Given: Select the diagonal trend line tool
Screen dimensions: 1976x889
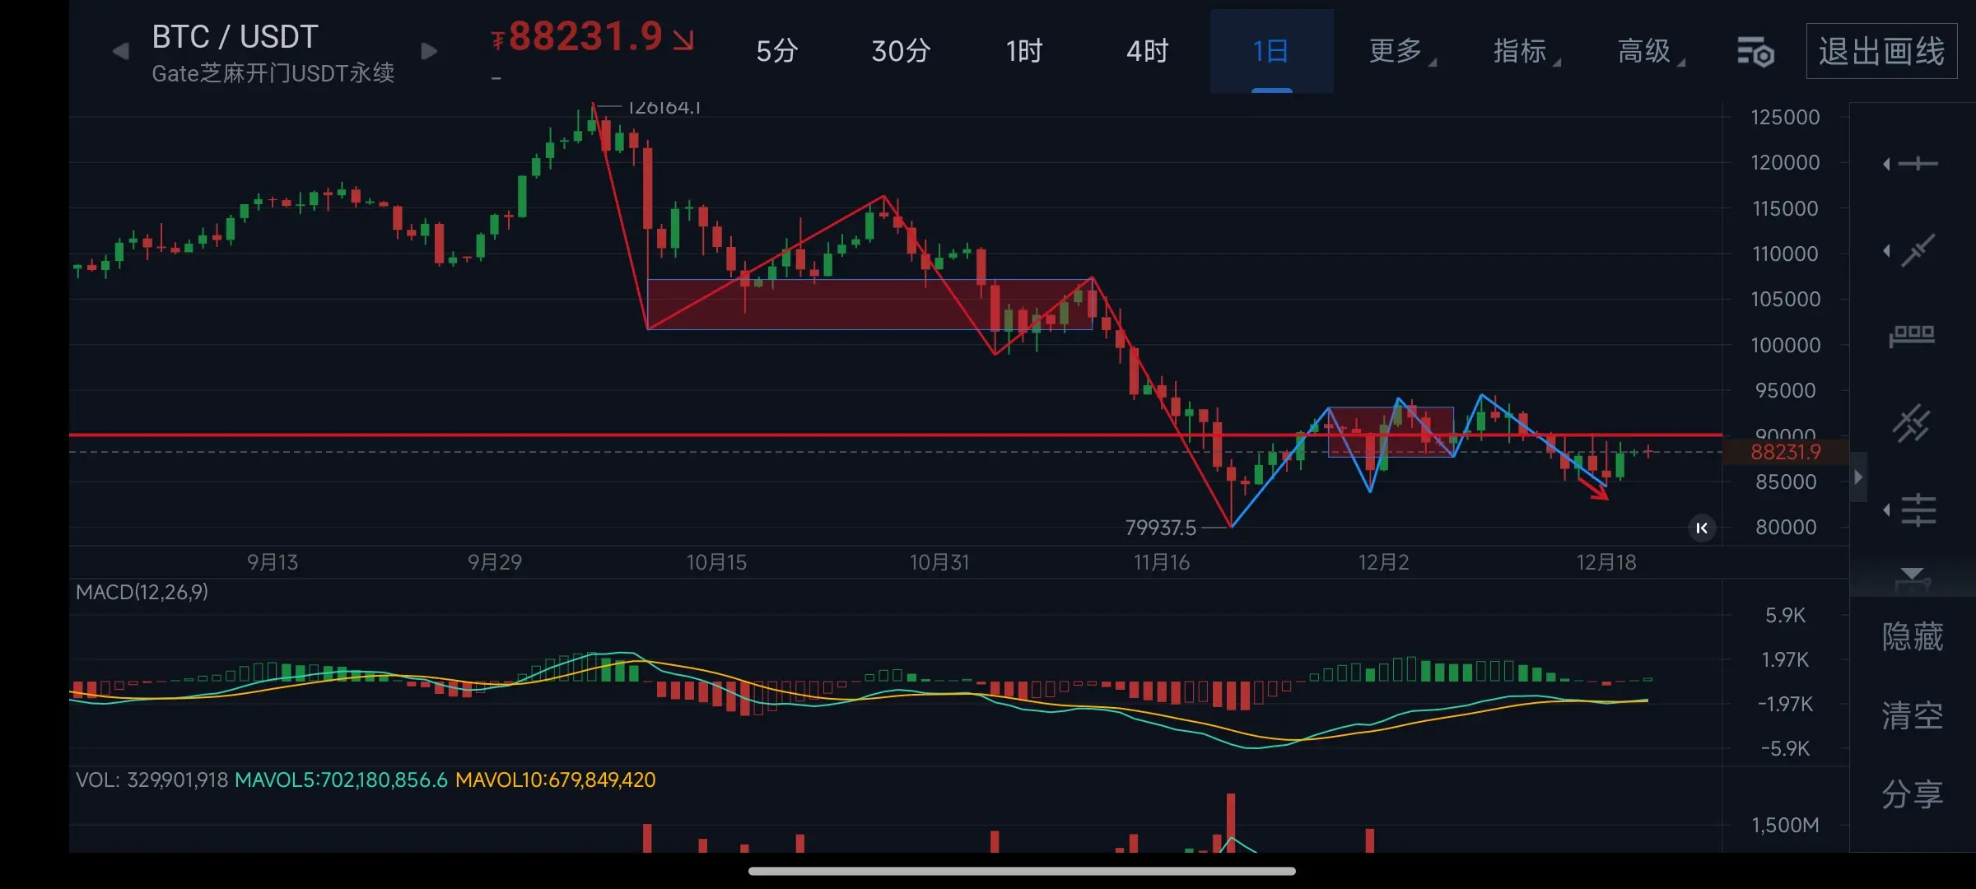Looking at the screenshot, I should click(1918, 251).
